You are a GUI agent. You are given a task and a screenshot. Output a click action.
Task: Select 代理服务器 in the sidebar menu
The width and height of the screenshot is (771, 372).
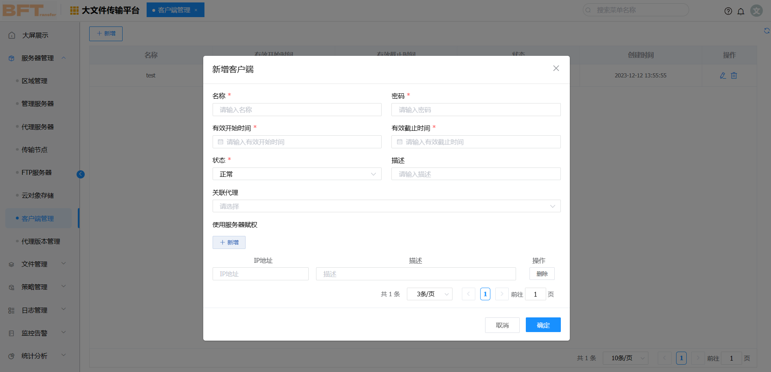point(38,127)
